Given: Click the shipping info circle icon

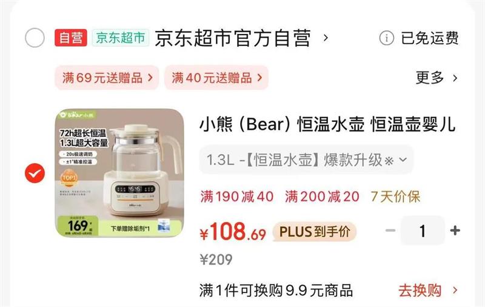Looking at the screenshot, I should click(387, 38).
